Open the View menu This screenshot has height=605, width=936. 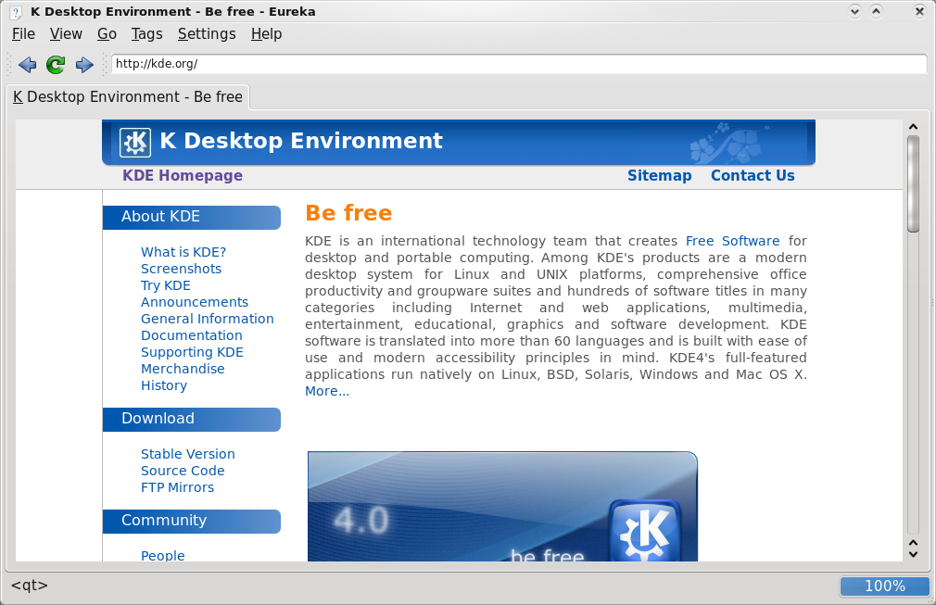point(66,34)
